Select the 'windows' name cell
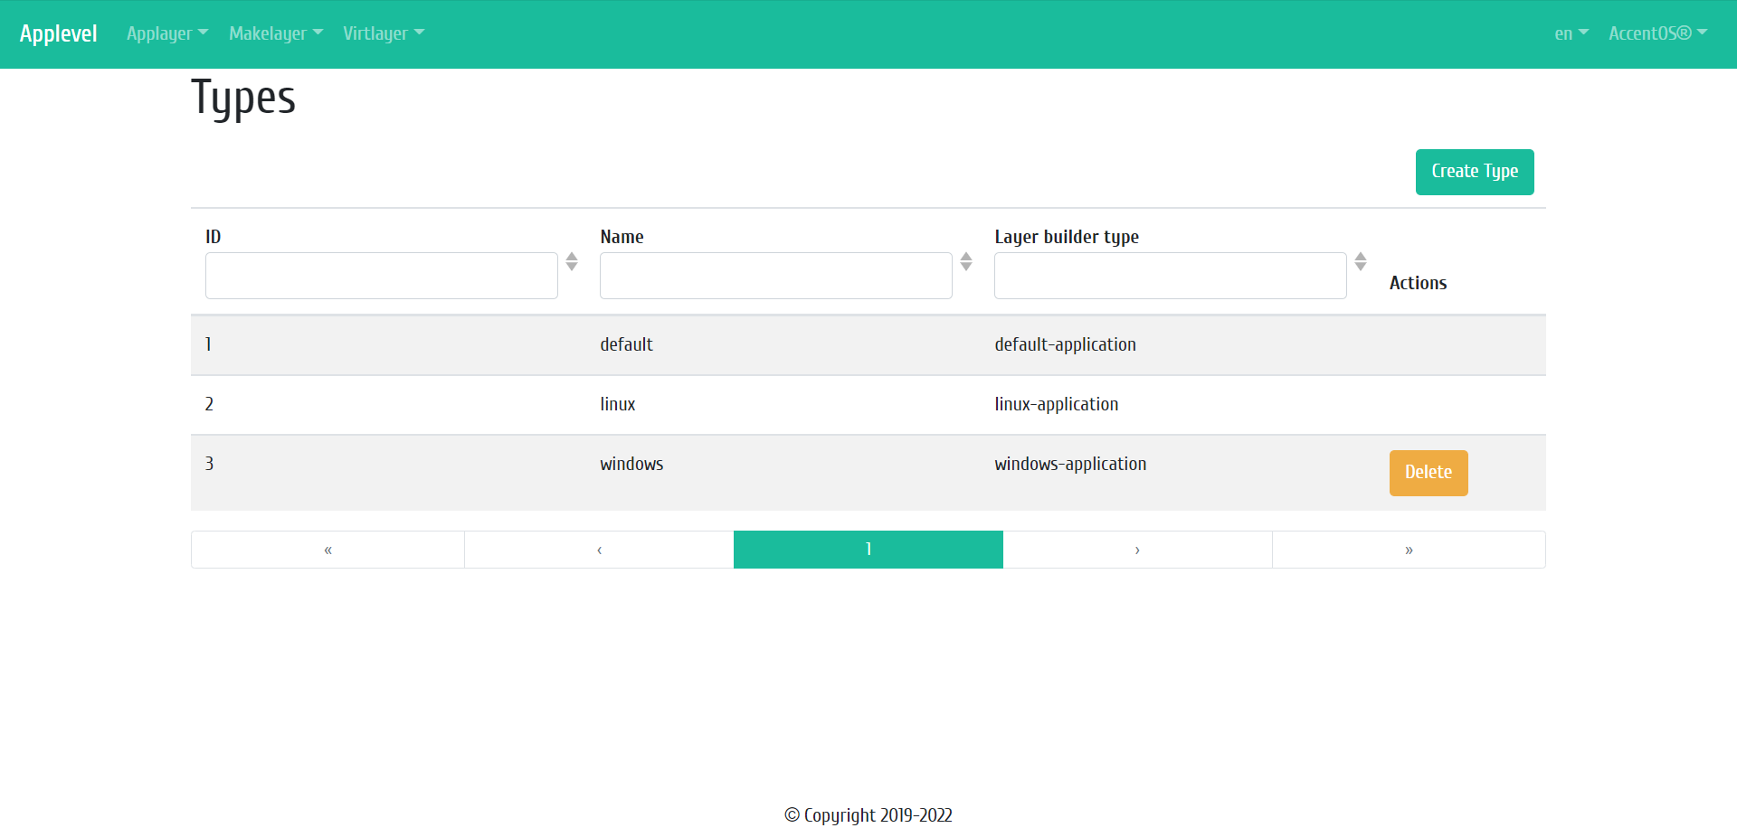The width and height of the screenshot is (1737, 828). click(x=631, y=464)
